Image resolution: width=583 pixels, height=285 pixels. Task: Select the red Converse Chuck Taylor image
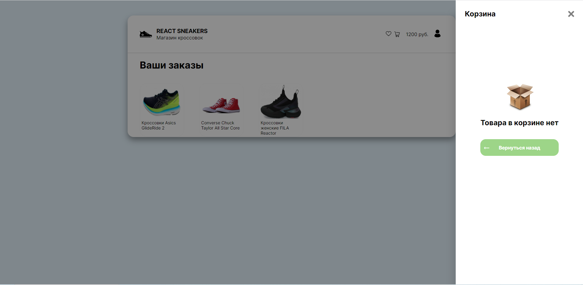[x=221, y=105]
